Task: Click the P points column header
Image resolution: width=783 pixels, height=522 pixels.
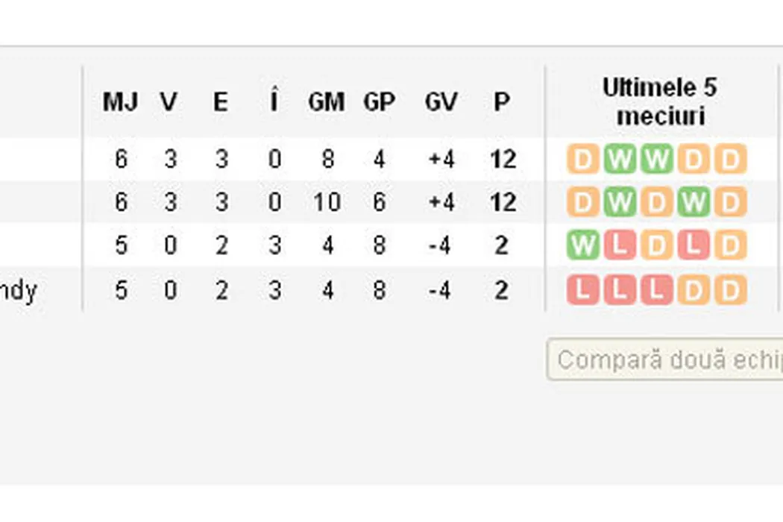Action: pyautogui.click(x=502, y=102)
